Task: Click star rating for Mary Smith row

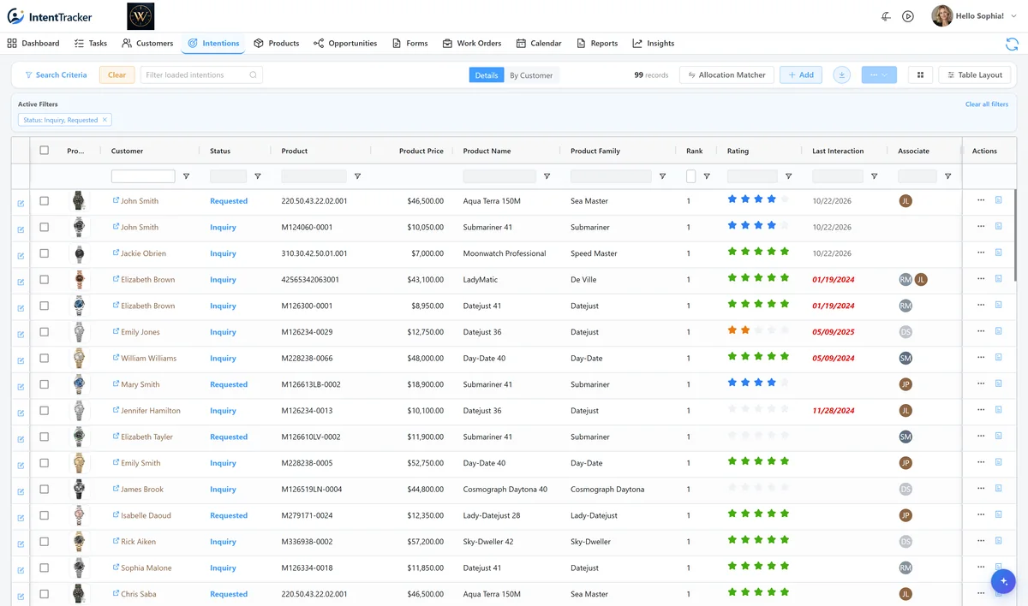Action: pos(758,383)
